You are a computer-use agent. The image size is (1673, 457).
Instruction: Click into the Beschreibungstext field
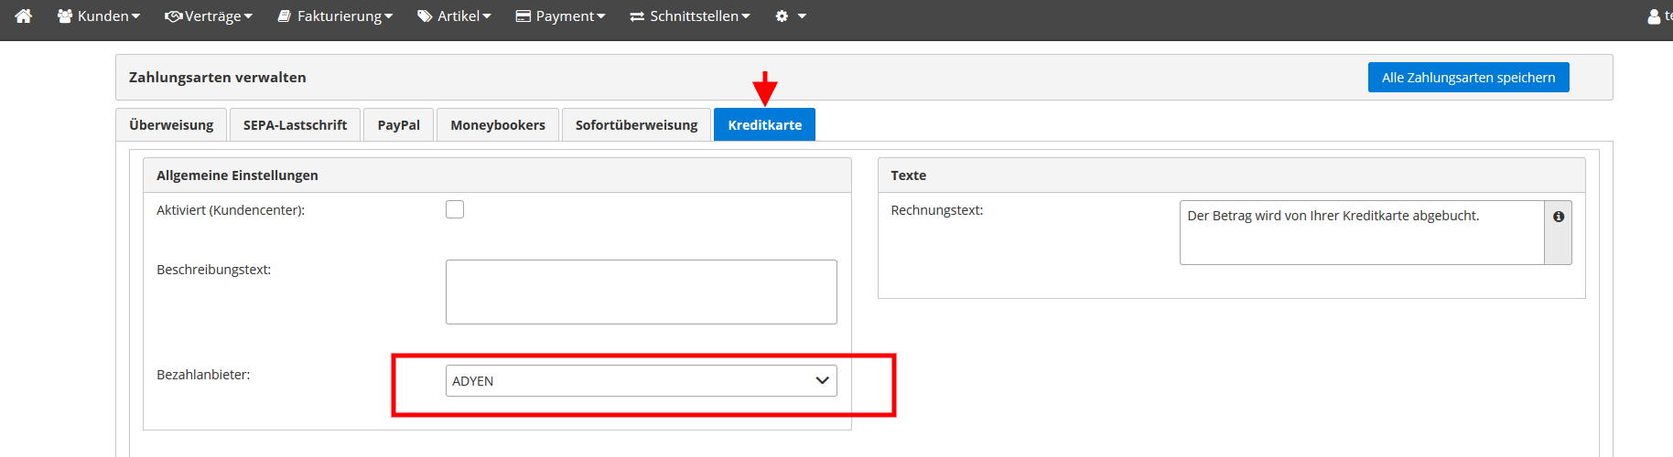tap(641, 292)
